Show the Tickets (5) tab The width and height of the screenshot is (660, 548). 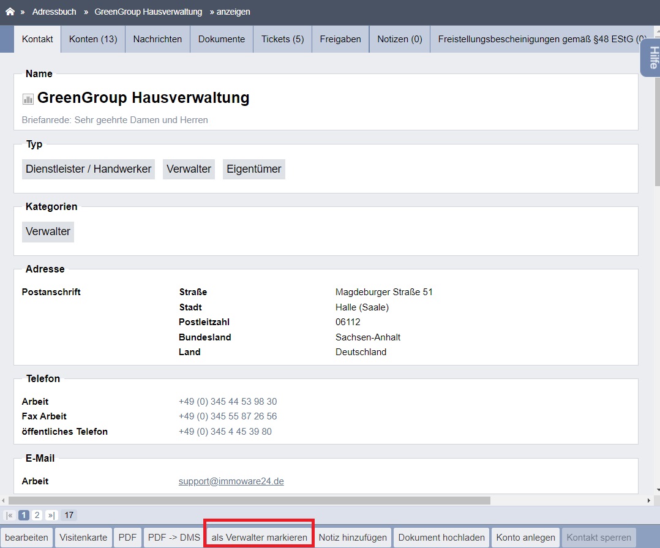click(x=282, y=39)
